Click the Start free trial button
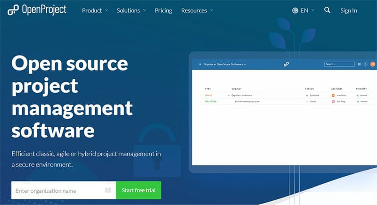This screenshot has height=205, width=377. [139, 190]
